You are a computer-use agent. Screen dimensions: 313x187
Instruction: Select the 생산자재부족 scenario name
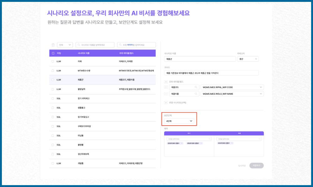tap(84, 154)
